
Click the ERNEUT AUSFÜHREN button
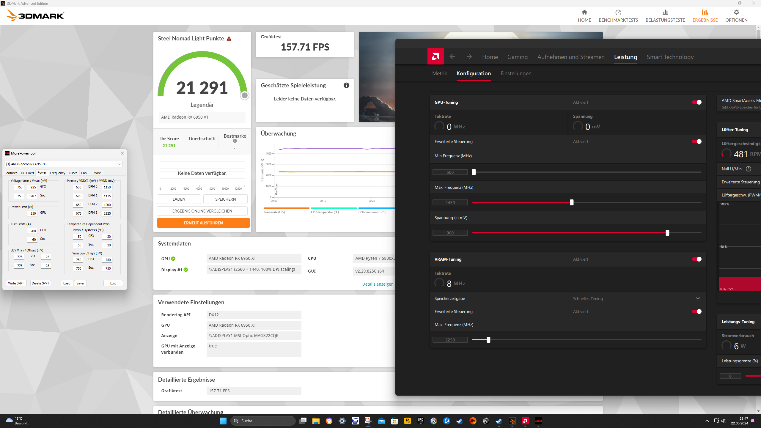[203, 223]
